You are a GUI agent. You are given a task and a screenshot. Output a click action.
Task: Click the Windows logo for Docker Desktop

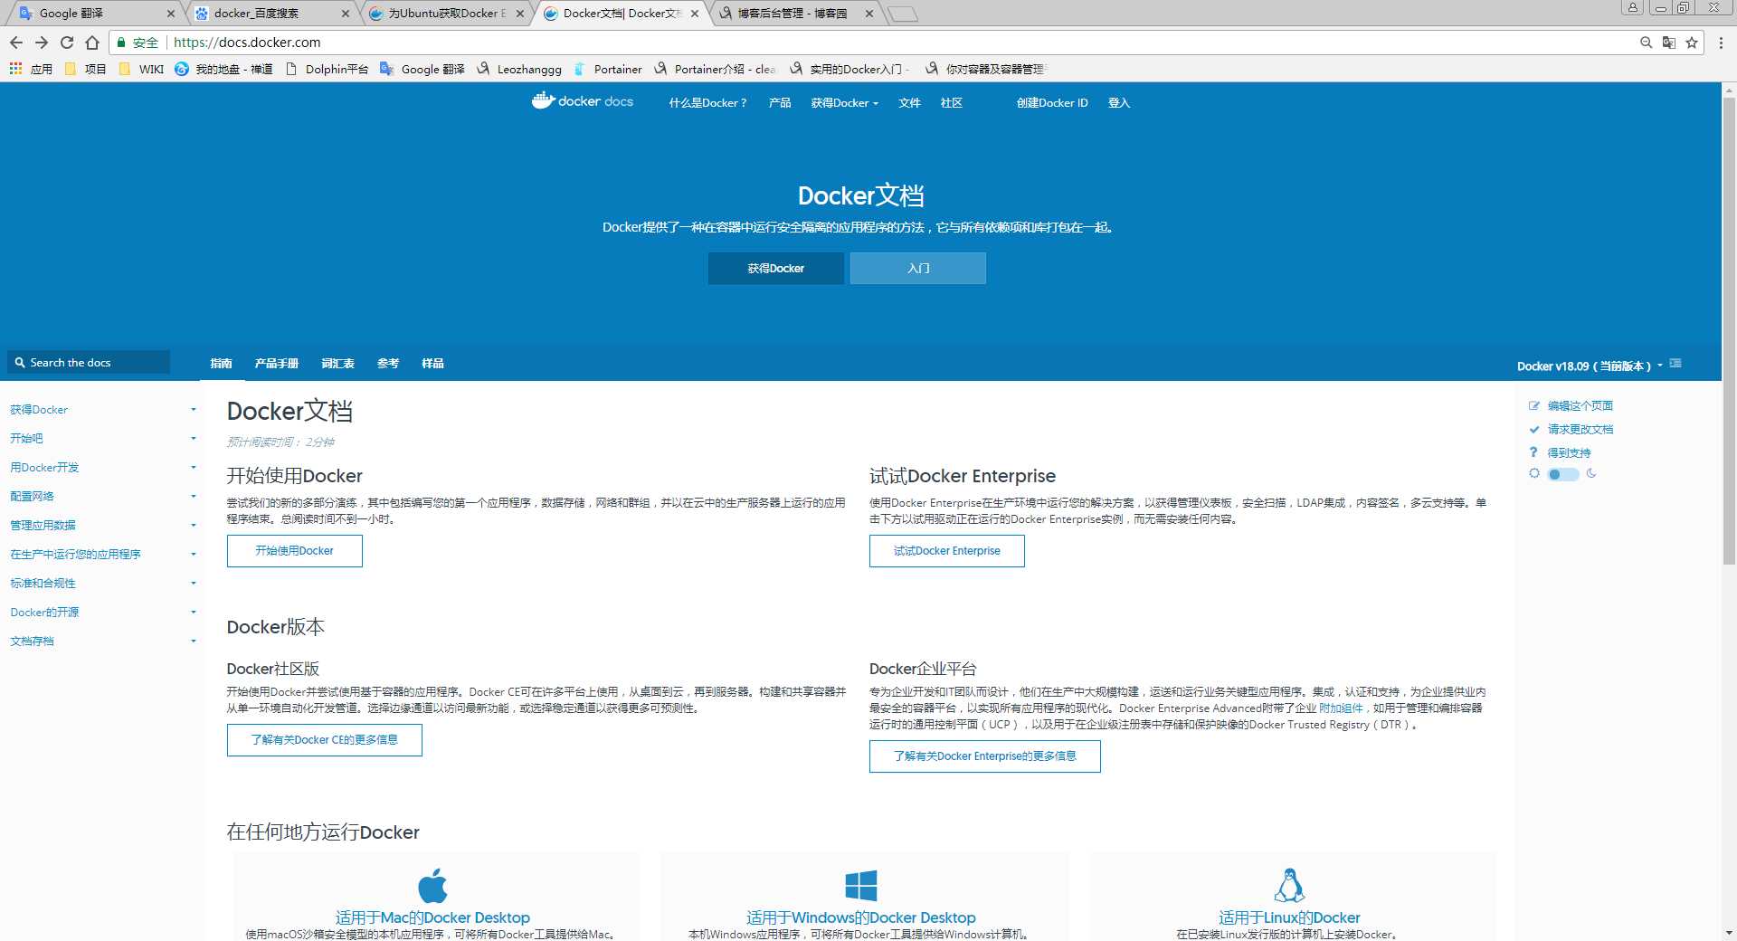coord(860,885)
